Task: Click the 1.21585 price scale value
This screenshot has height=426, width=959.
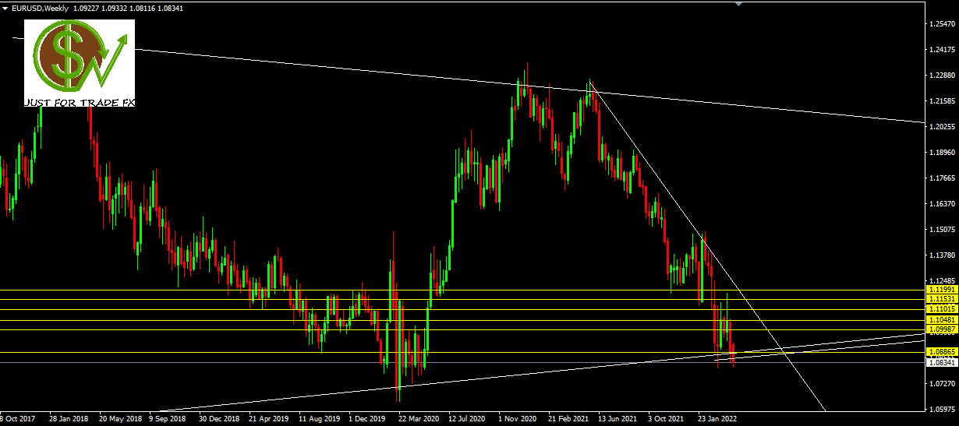Action: click(943, 102)
